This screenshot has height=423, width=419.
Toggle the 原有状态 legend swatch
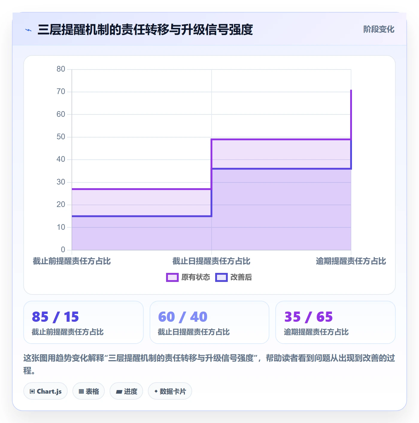click(x=172, y=277)
